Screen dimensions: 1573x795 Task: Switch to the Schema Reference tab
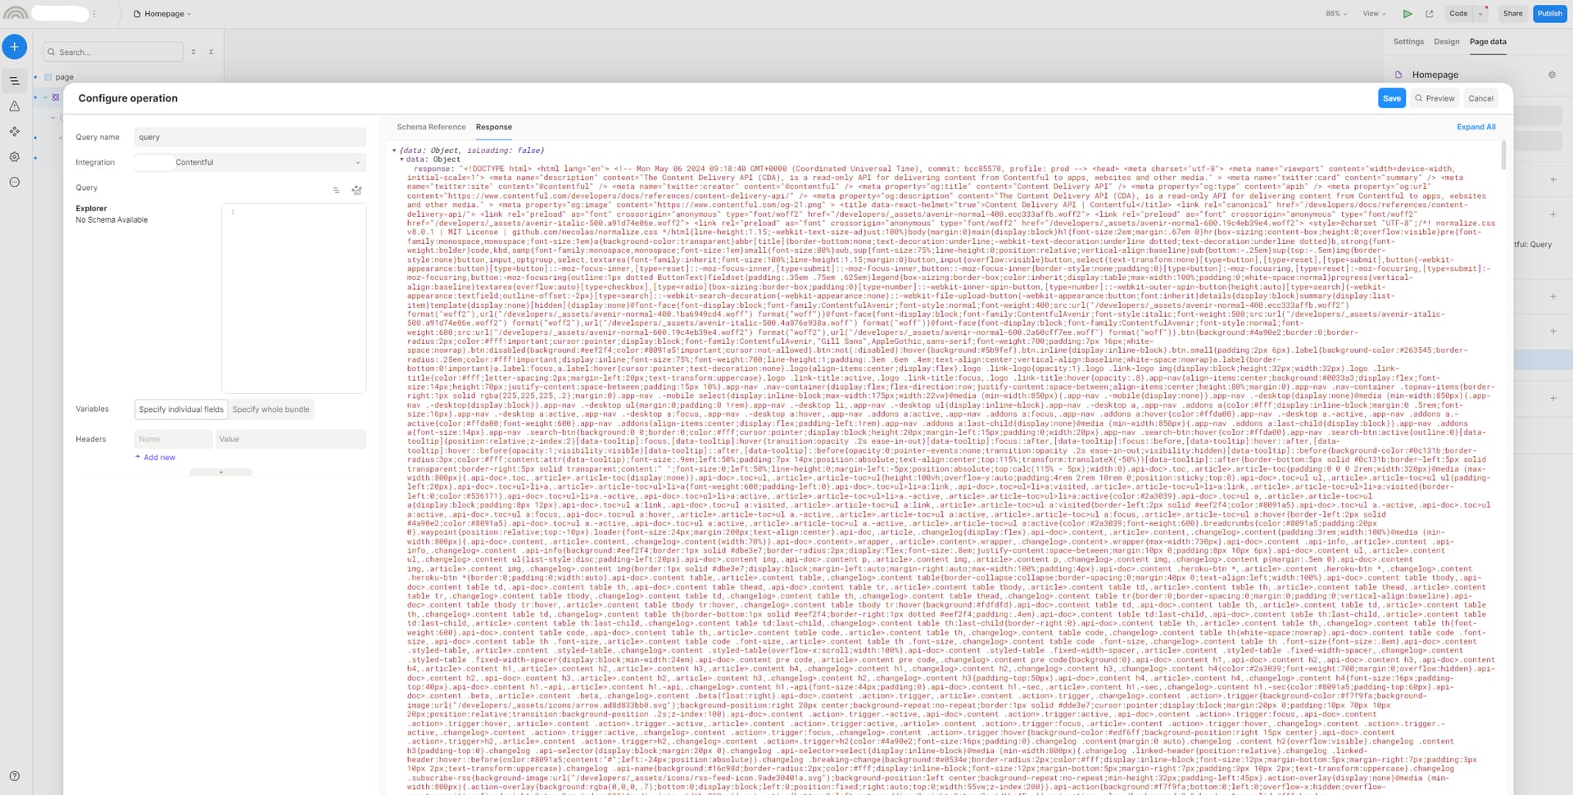[x=431, y=127]
